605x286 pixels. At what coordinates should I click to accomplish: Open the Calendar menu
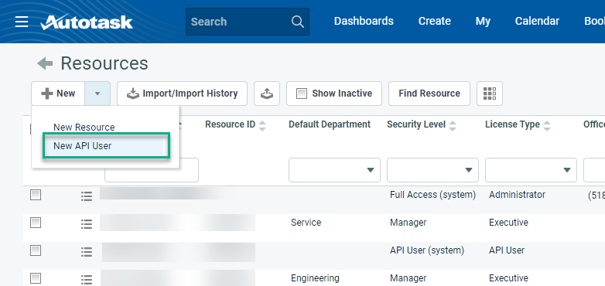click(537, 21)
